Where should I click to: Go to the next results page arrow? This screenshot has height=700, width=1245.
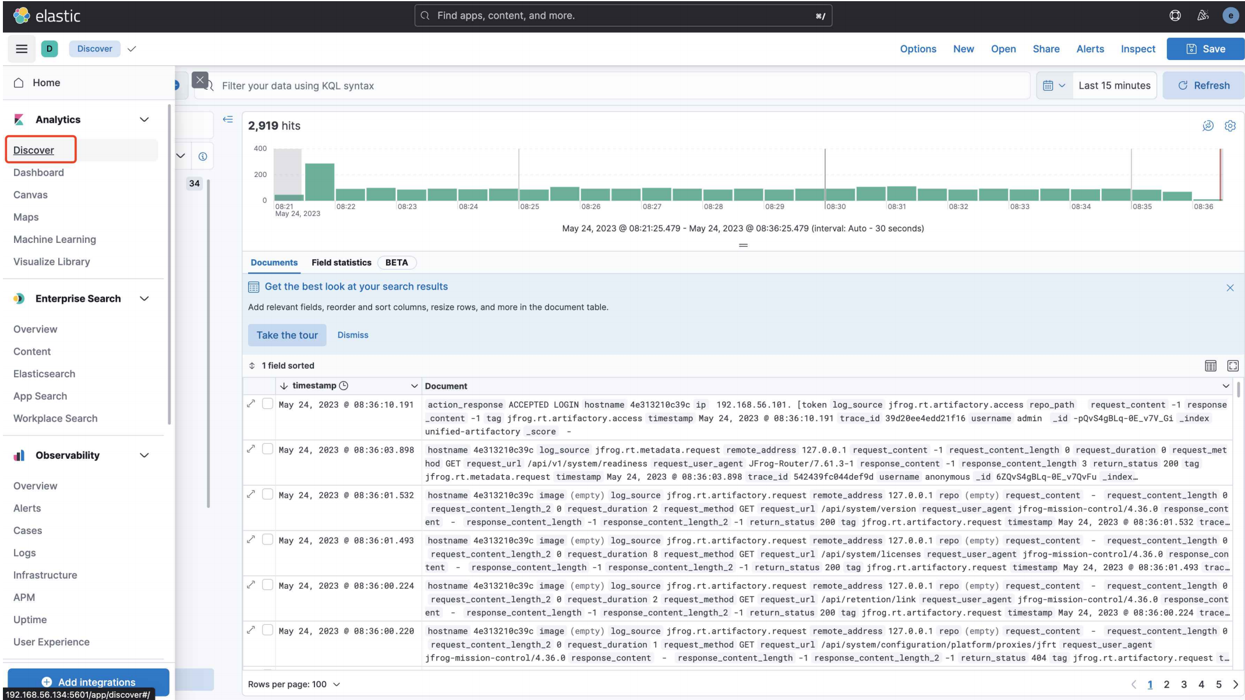1235,684
